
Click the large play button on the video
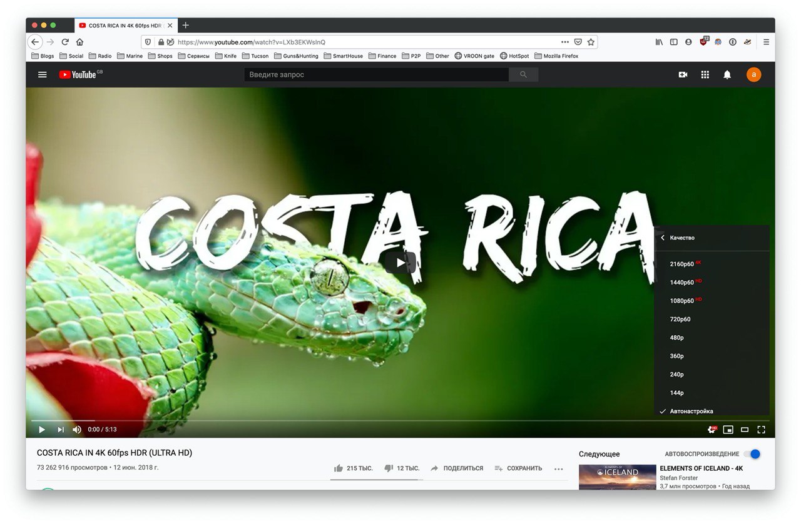tap(400, 262)
